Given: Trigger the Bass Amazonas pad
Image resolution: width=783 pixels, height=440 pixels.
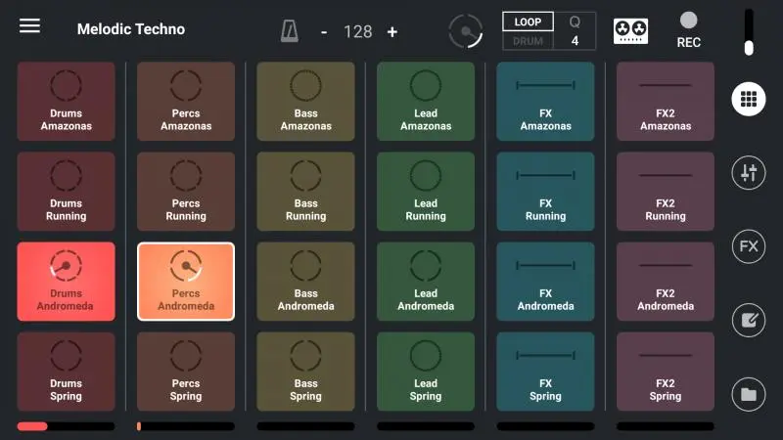Looking at the screenshot, I should pos(305,101).
